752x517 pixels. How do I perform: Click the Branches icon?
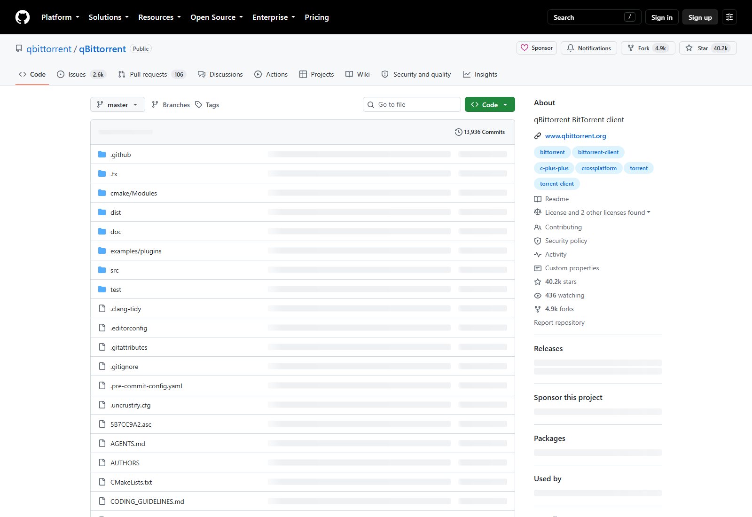tap(155, 105)
